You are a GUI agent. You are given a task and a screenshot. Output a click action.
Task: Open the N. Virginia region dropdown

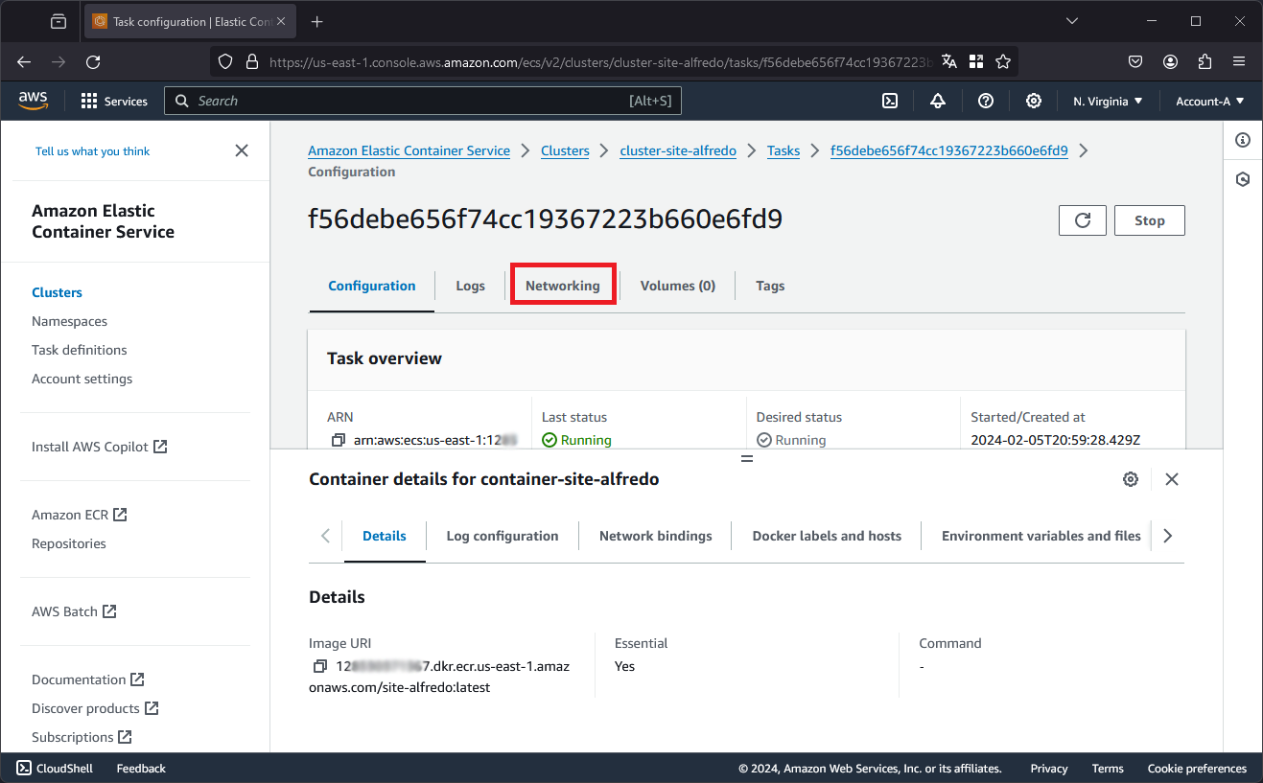pyautogui.click(x=1108, y=101)
